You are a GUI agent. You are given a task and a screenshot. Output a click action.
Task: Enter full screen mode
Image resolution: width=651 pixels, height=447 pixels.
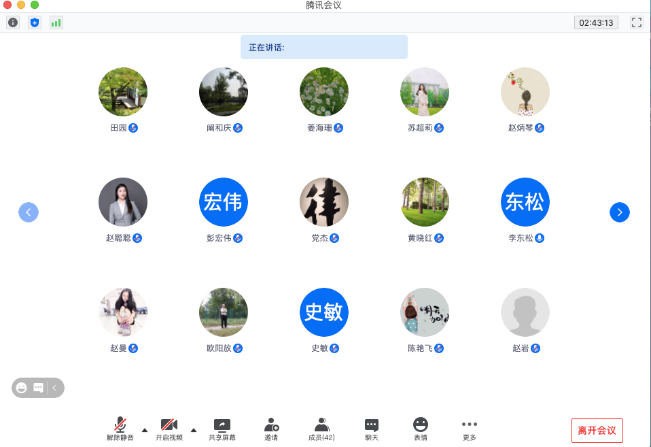pos(636,22)
